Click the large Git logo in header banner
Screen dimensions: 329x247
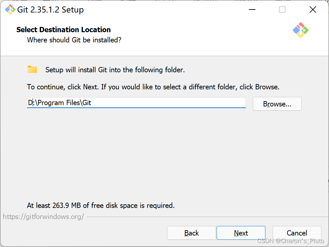(300, 30)
